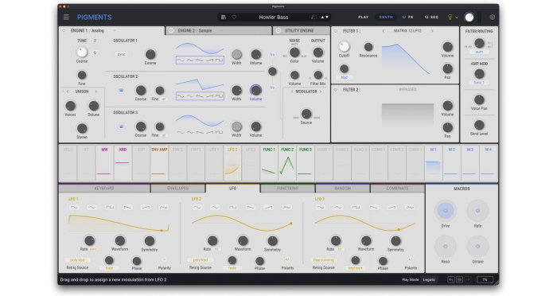Toggle LFO 1 polarity switch

pos(164,259)
